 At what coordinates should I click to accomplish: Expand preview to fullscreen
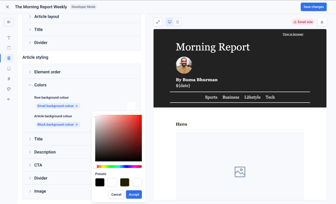(x=158, y=22)
